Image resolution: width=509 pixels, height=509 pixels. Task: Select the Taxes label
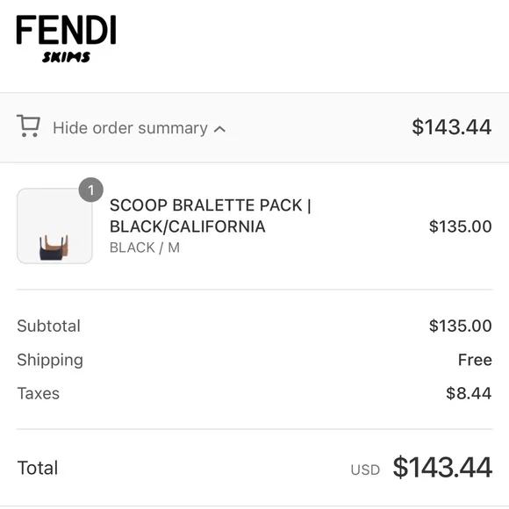39,393
